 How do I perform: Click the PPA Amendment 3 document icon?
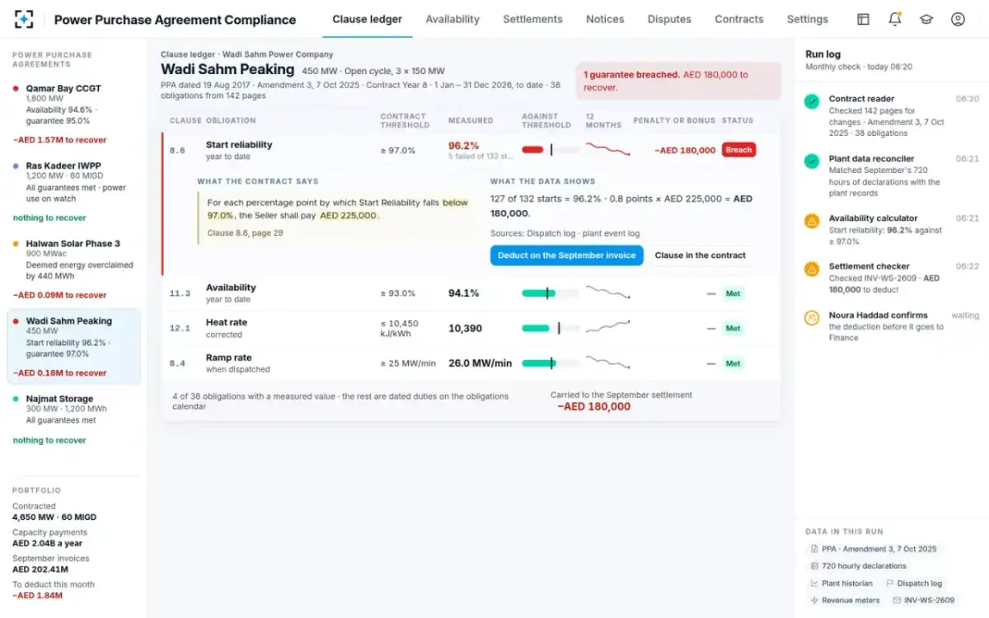[814, 549]
